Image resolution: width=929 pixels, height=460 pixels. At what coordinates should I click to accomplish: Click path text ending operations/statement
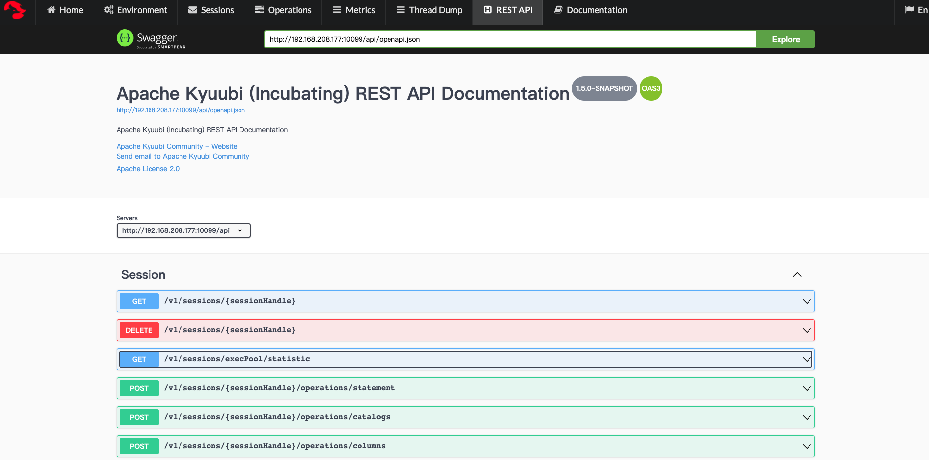point(279,388)
